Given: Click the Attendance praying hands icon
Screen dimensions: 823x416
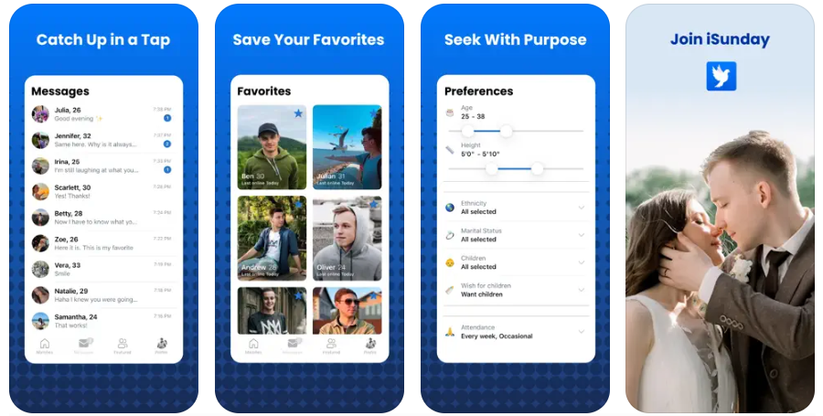Looking at the screenshot, I should (450, 332).
